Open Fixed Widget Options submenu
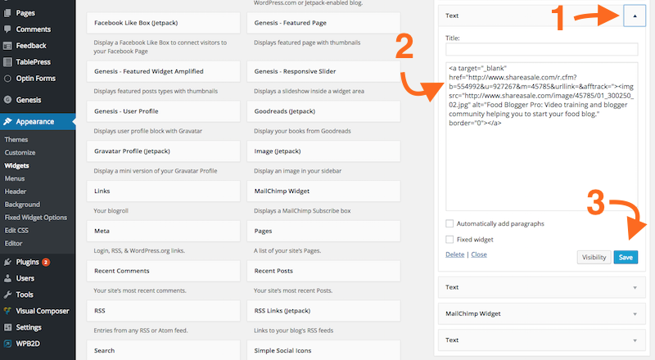Image resolution: width=655 pixels, height=360 pixels. [x=35, y=217]
